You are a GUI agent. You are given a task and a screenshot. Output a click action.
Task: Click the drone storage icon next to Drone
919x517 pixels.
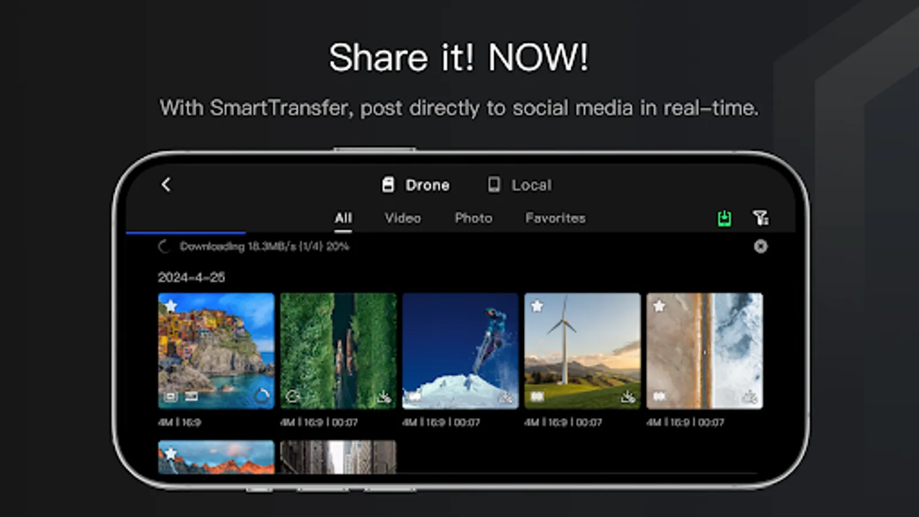[x=388, y=184]
